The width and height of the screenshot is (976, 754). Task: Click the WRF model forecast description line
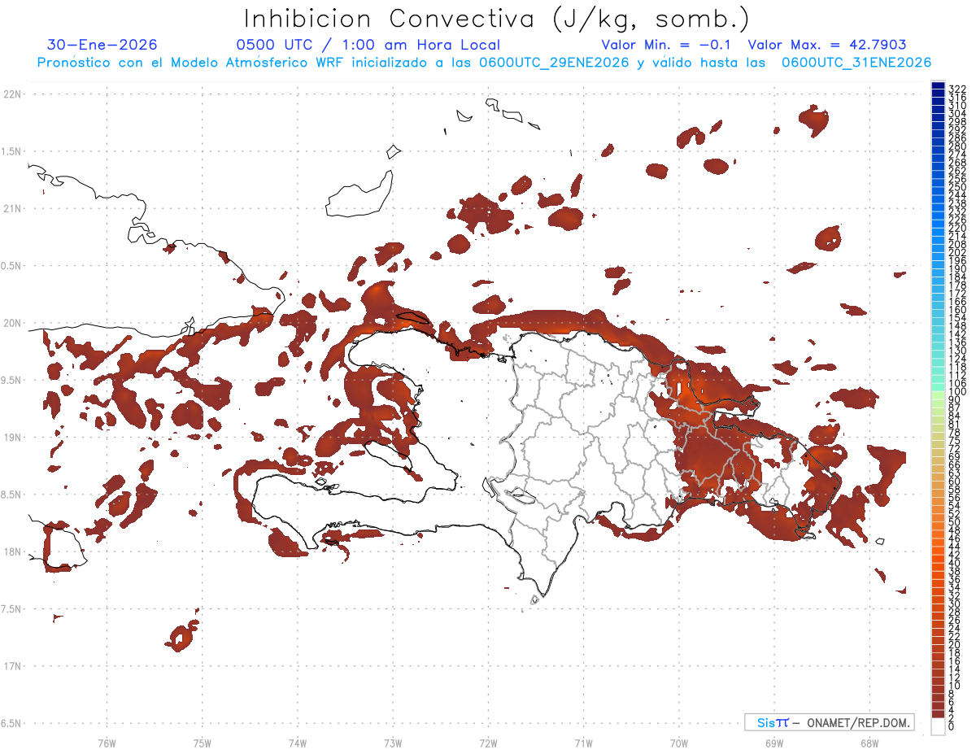click(484, 63)
